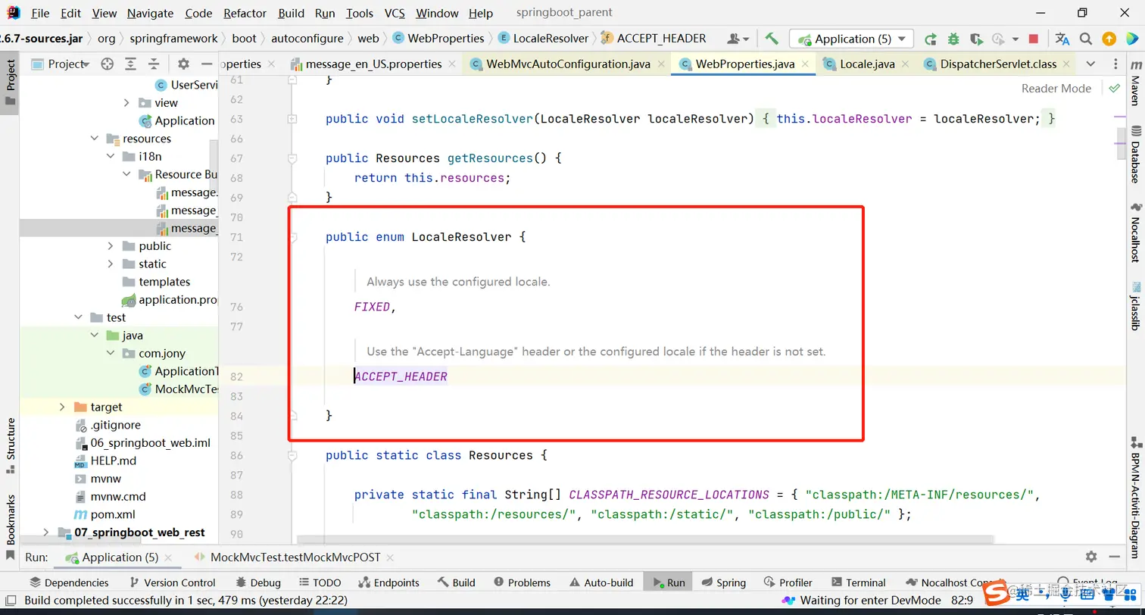Open the Version Control tool window

pos(173,582)
